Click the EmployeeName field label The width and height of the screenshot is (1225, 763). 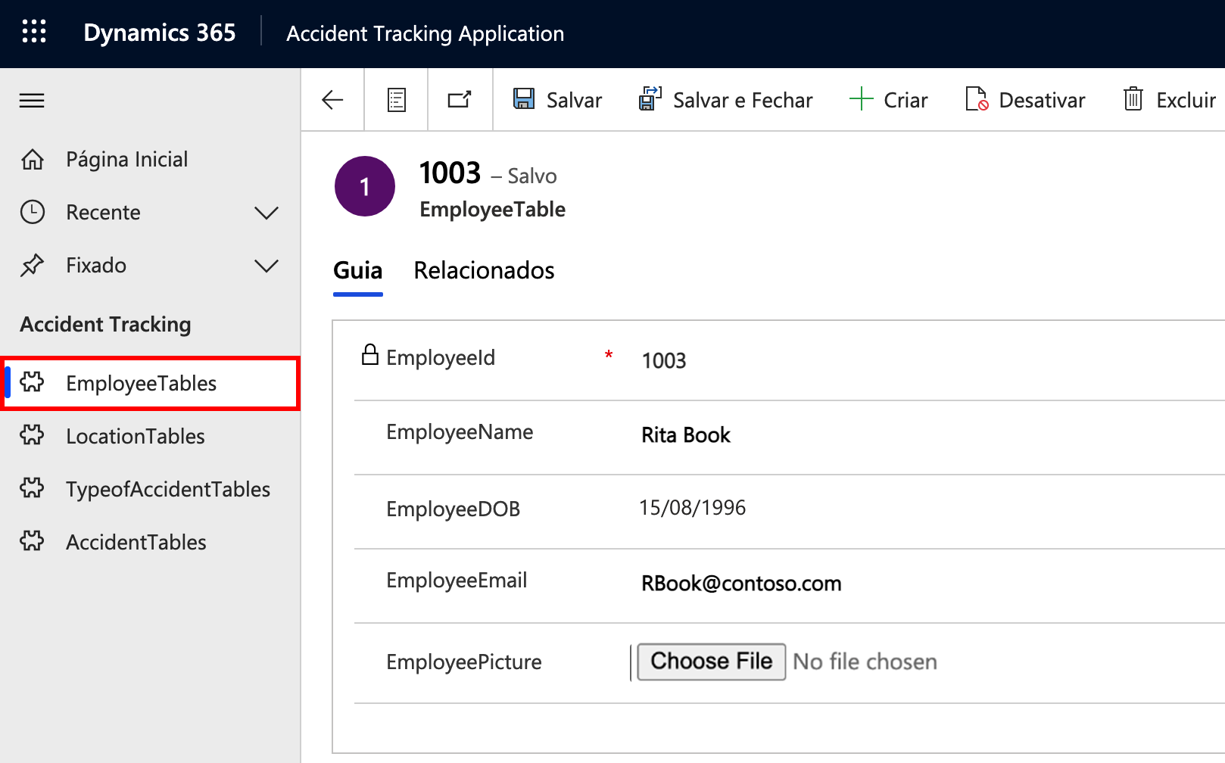pos(460,432)
